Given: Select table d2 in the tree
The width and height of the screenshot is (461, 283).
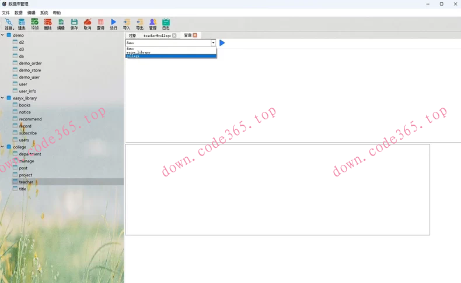Looking at the screenshot, I should click(22, 43).
